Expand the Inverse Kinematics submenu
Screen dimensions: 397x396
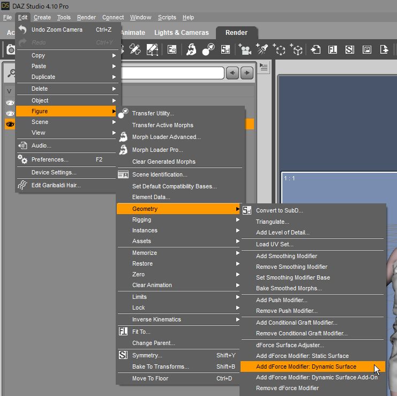178,319
